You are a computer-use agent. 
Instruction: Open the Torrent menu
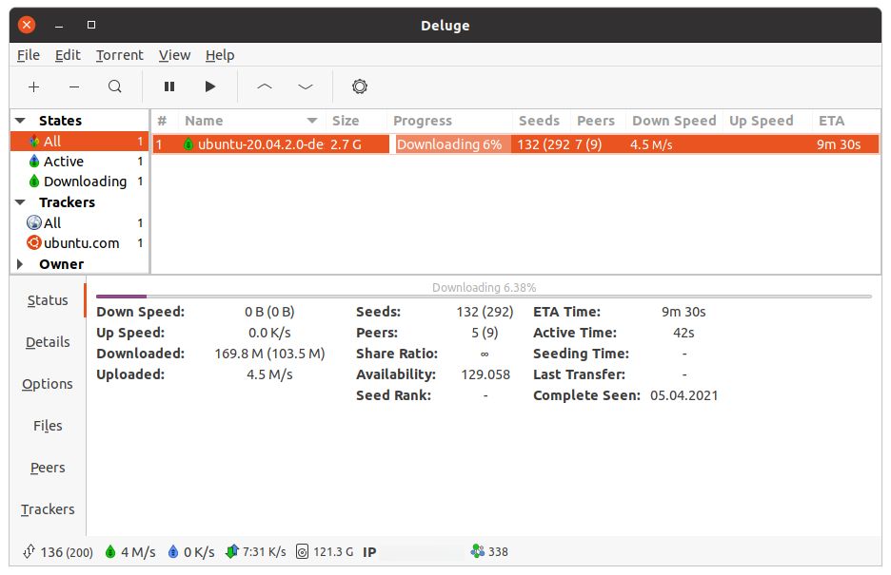120,55
